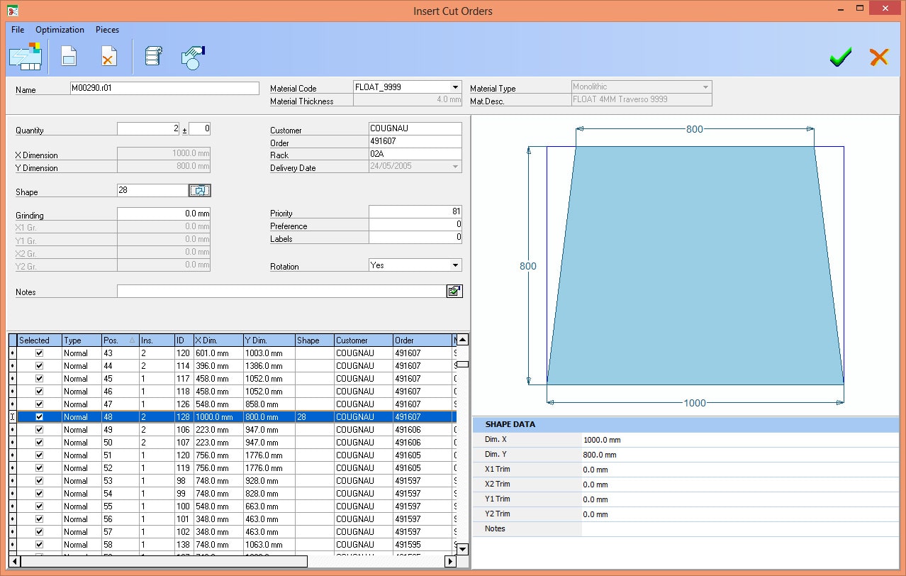Click the delete piece icon with orange X
Screen dimensions: 906x576
108,56
